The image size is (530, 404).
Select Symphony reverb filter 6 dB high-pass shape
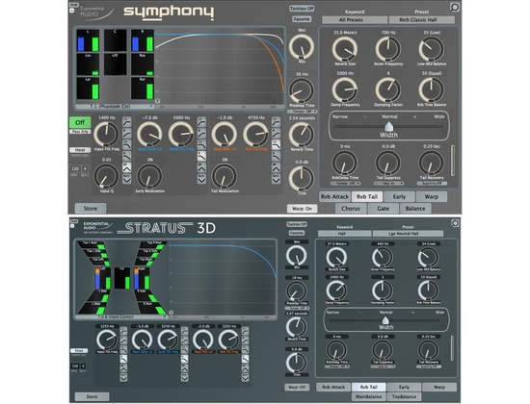coord(277,134)
